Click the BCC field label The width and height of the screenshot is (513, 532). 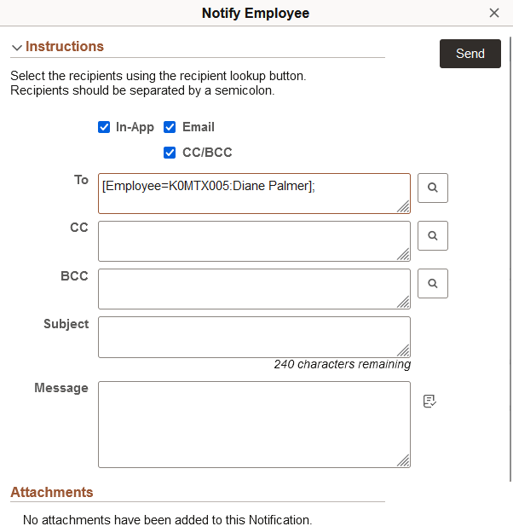point(74,276)
